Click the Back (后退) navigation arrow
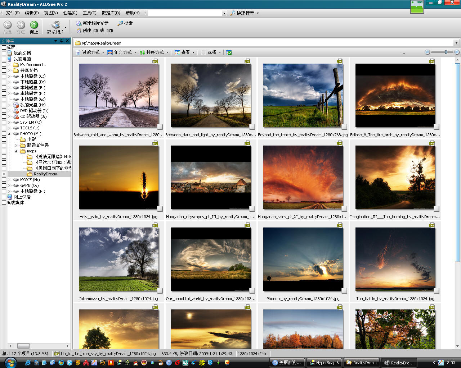461x368 pixels. tap(8, 25)
